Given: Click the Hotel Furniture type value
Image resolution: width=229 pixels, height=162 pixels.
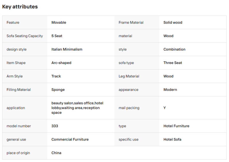Looking at the screenshot, I should point(176,126).
